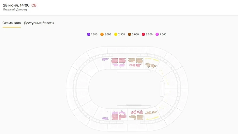Switch to the Доступные билеты tab

(39, 23)
